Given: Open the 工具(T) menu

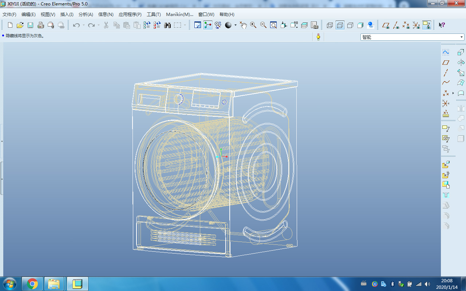Looking at the screenshot, I should 154,15.
